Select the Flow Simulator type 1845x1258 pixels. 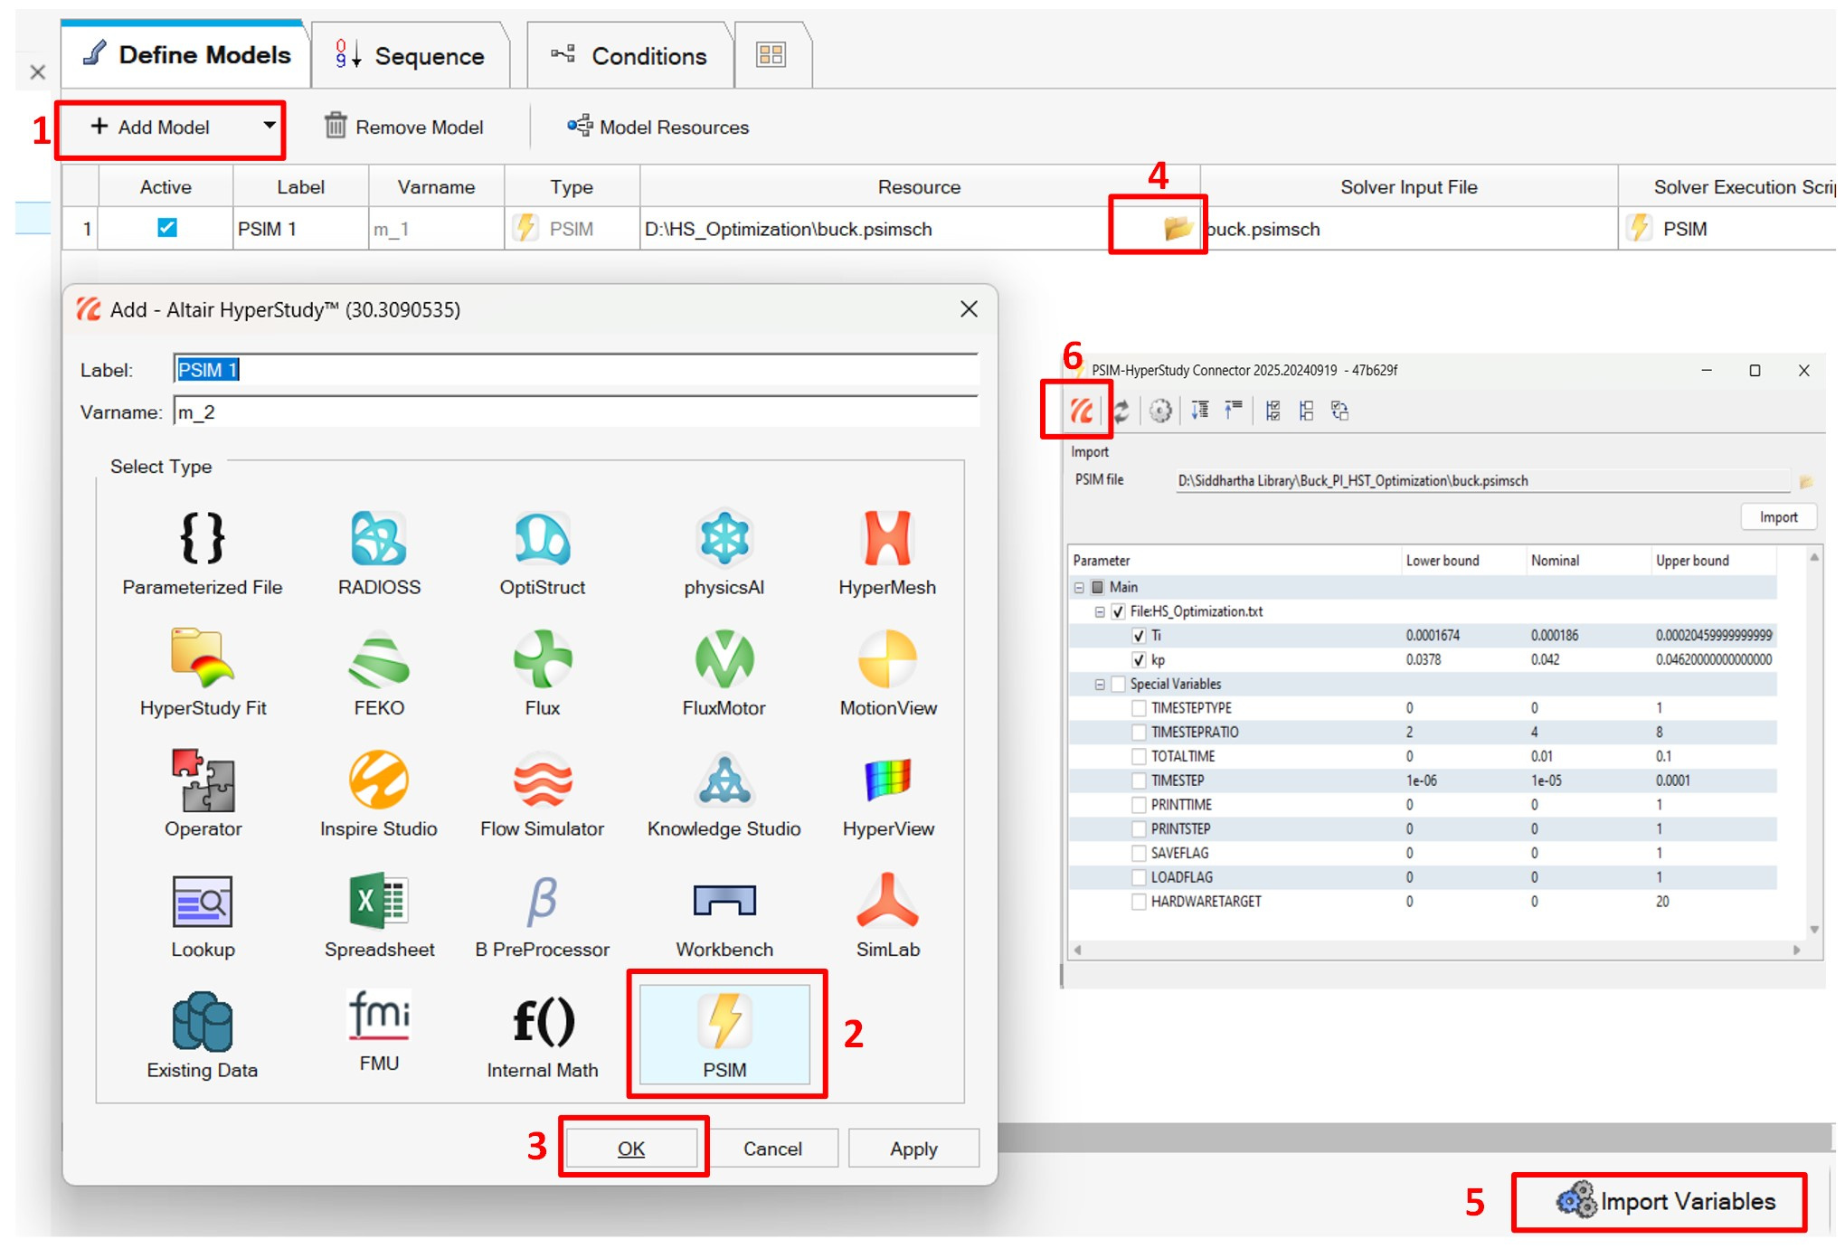coord(543,793)
